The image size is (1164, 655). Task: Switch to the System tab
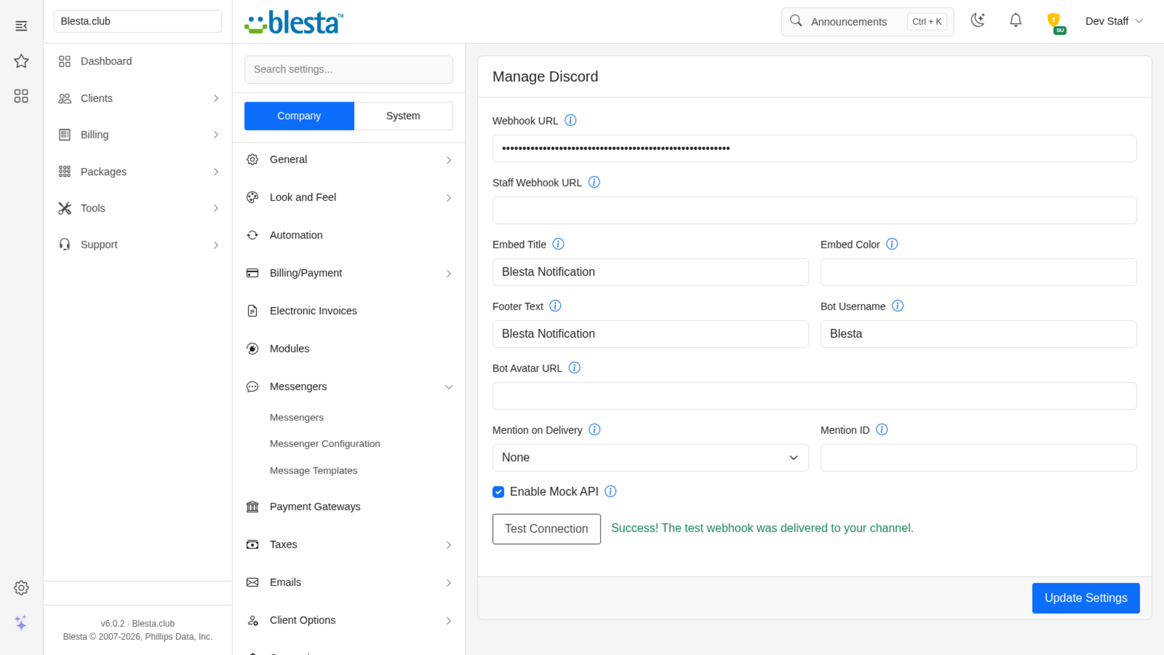point(403,116)
